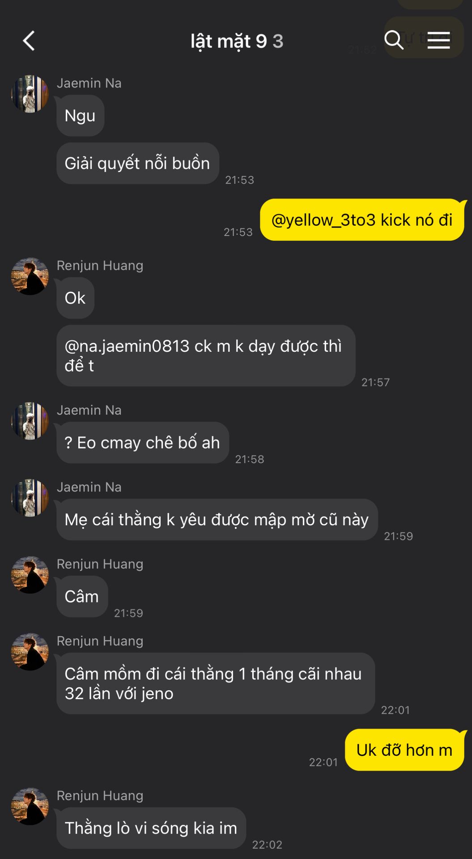This screenshot has height=859, width=472.
Task: Select the 'Giải quyết nỗi buồn' message bubble
Action: (x=138, y=163)
